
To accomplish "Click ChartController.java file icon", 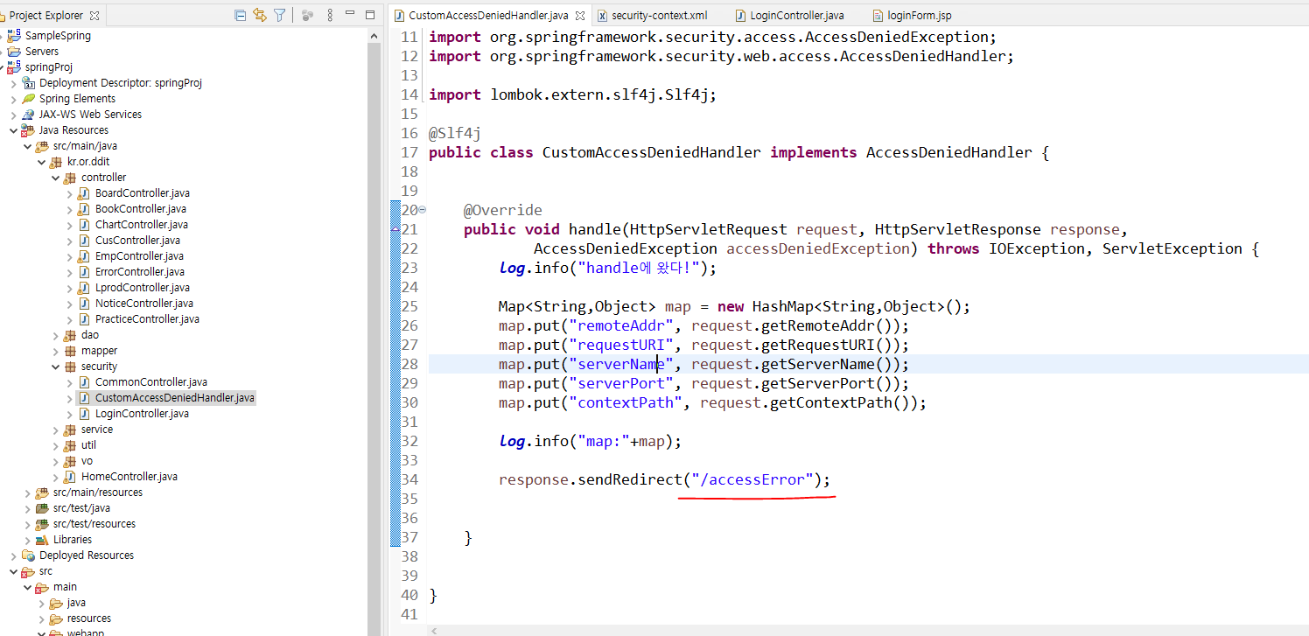I will [x=84, y=225].
